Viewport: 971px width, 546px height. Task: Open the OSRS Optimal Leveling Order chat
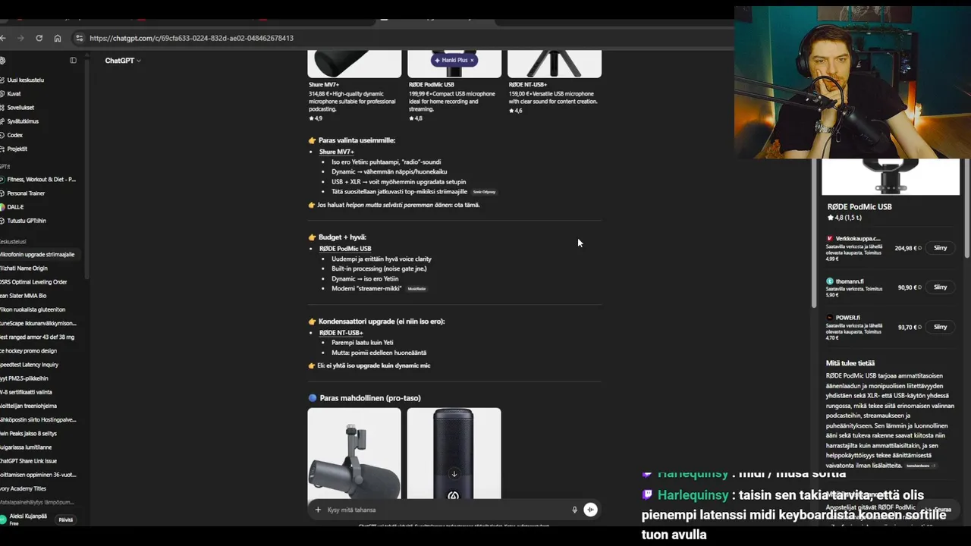[33, 282]
